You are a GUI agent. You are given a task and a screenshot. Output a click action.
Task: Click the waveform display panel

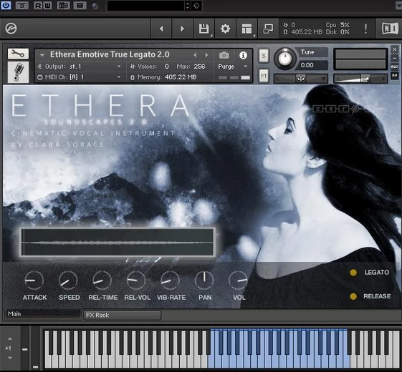(118, 243)
